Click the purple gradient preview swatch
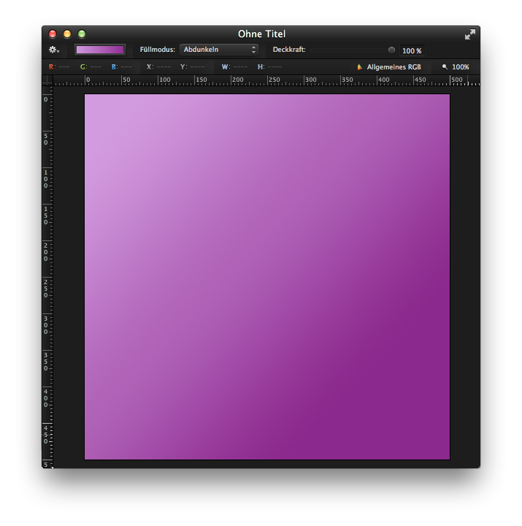The height and width of the screenshot is (526, 522). pos(100,50)
